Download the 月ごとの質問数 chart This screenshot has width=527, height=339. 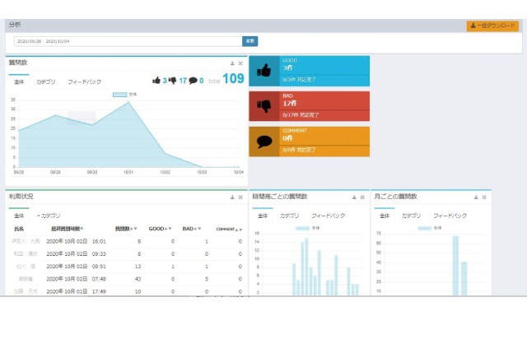(x=476, y=197)
